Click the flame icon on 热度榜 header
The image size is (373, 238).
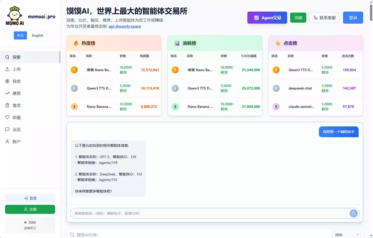76,43
